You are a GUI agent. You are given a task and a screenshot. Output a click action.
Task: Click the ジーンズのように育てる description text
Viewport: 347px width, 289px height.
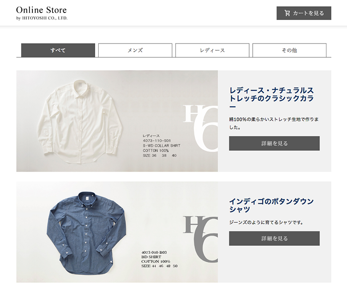click(266, 222)
